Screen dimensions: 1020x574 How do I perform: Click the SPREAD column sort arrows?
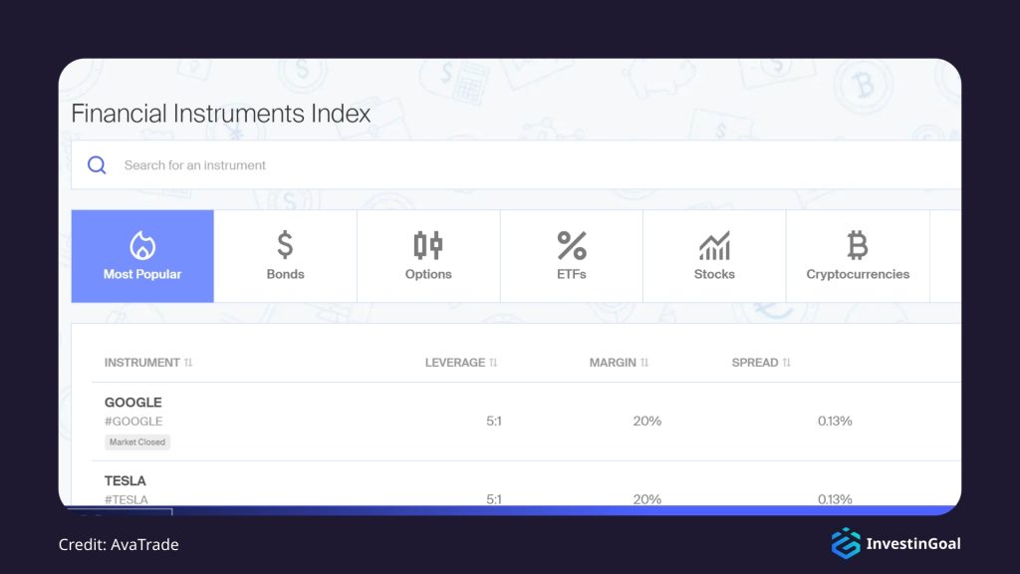point(786,362)
